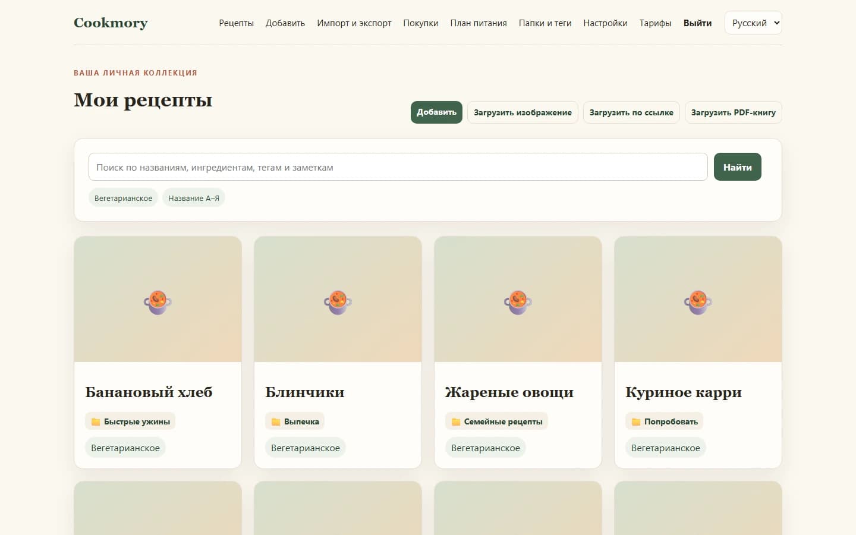856x535 pixels.
Task: Click the green Добавить button
Action: [436, 112]
